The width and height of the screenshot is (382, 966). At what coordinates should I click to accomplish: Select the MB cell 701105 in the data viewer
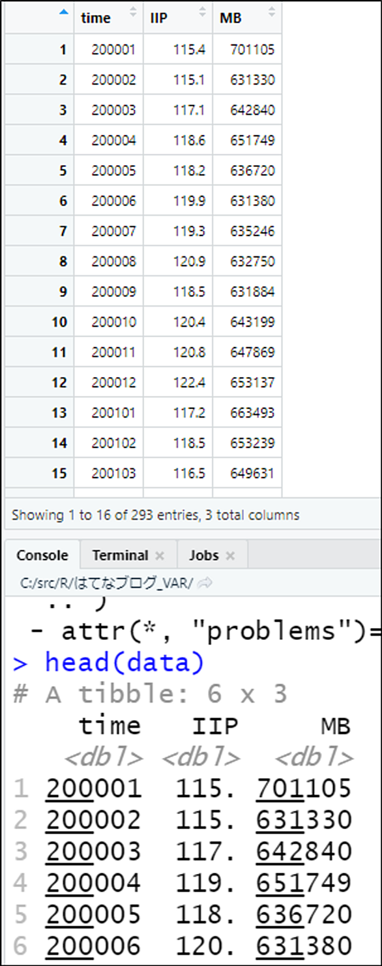(x=252, y=50)
